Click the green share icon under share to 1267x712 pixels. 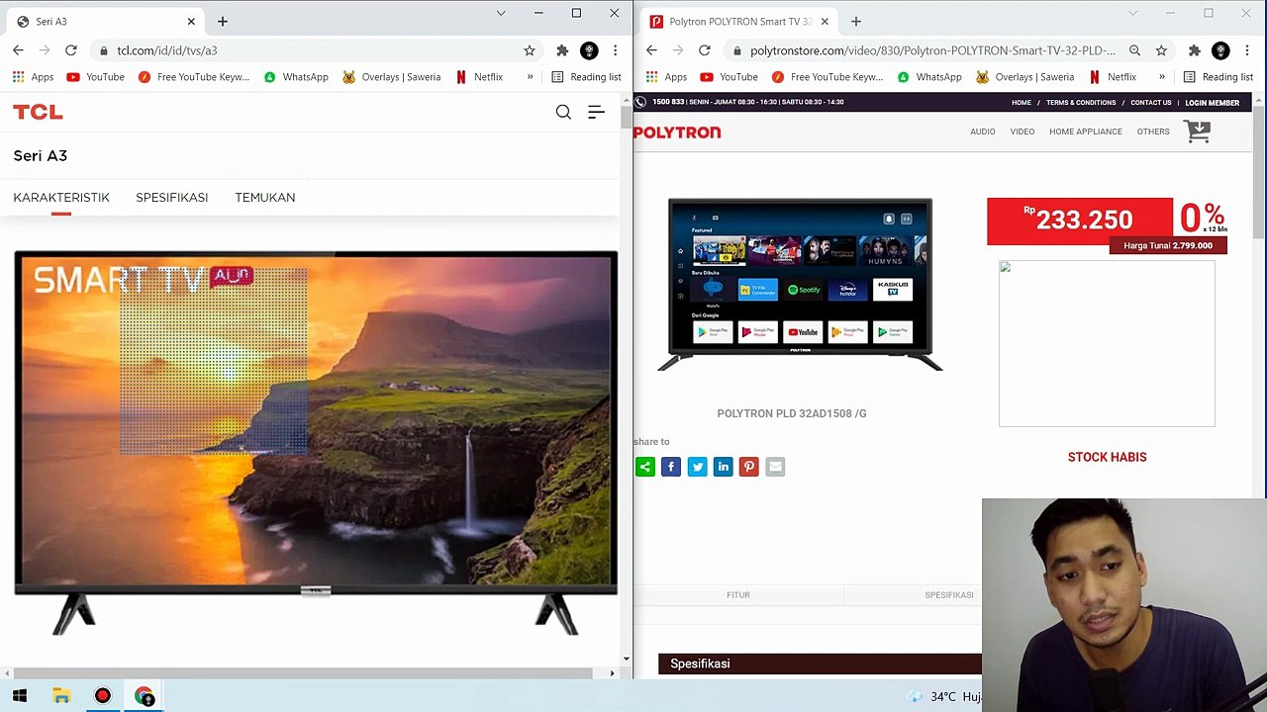(x=645, y=467)
